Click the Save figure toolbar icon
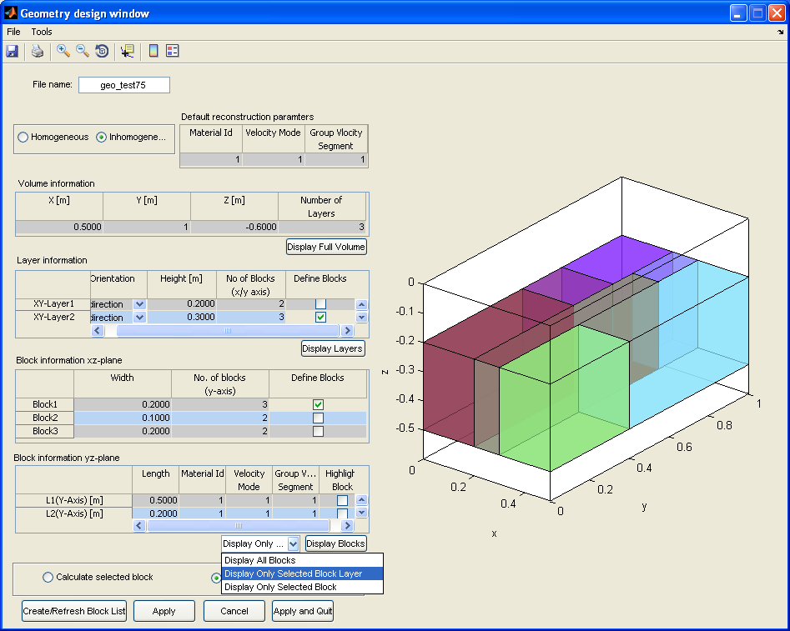 [12, 51]
